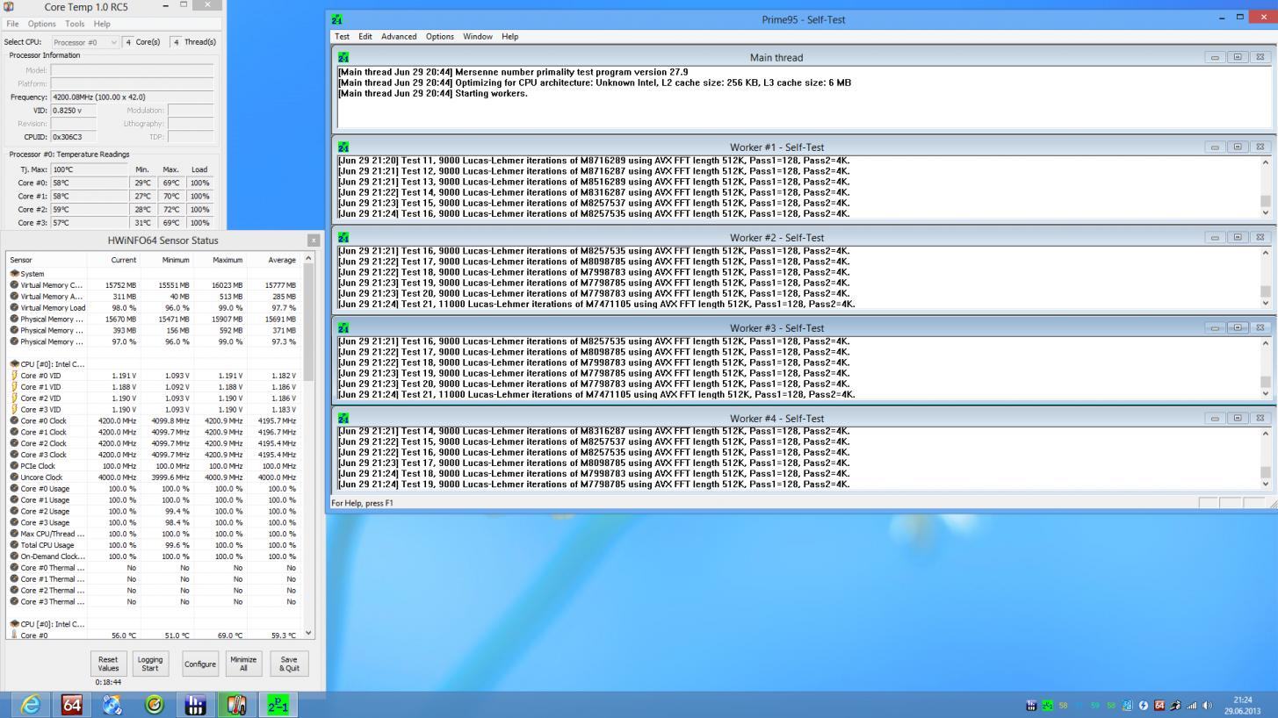Open AIDA64 red taskbar icon
The width and height of the screenshot is (1278, 718).
point(71,705)
